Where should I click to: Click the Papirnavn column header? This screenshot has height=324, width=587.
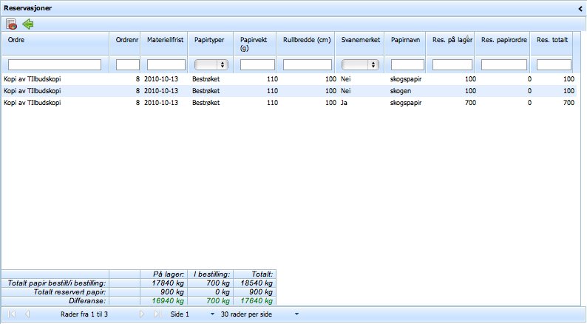pos(407,40)
